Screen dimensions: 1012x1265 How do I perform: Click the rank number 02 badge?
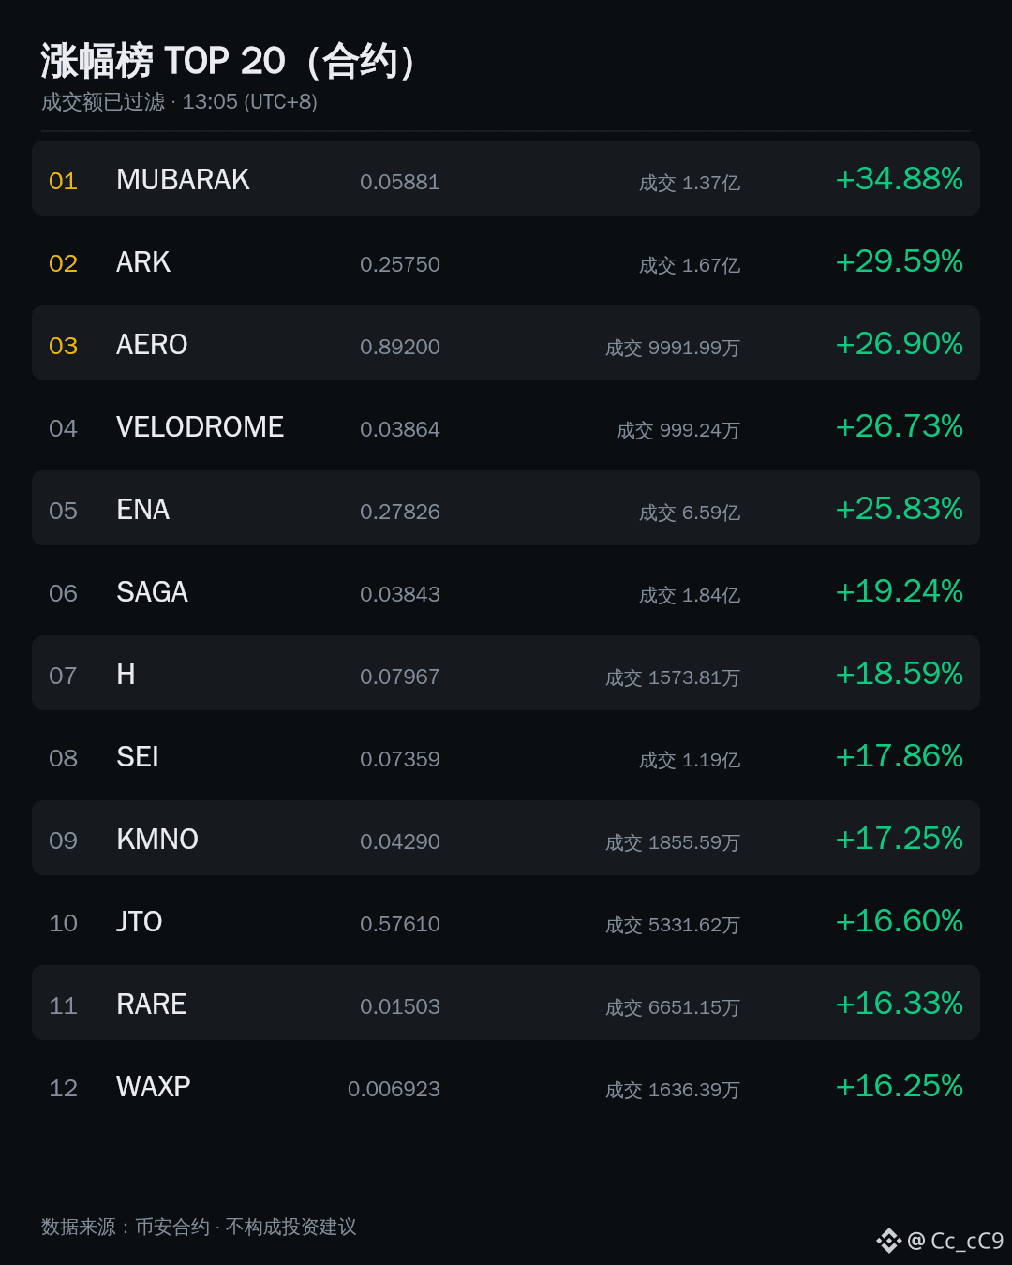click(x=63, y=263)
